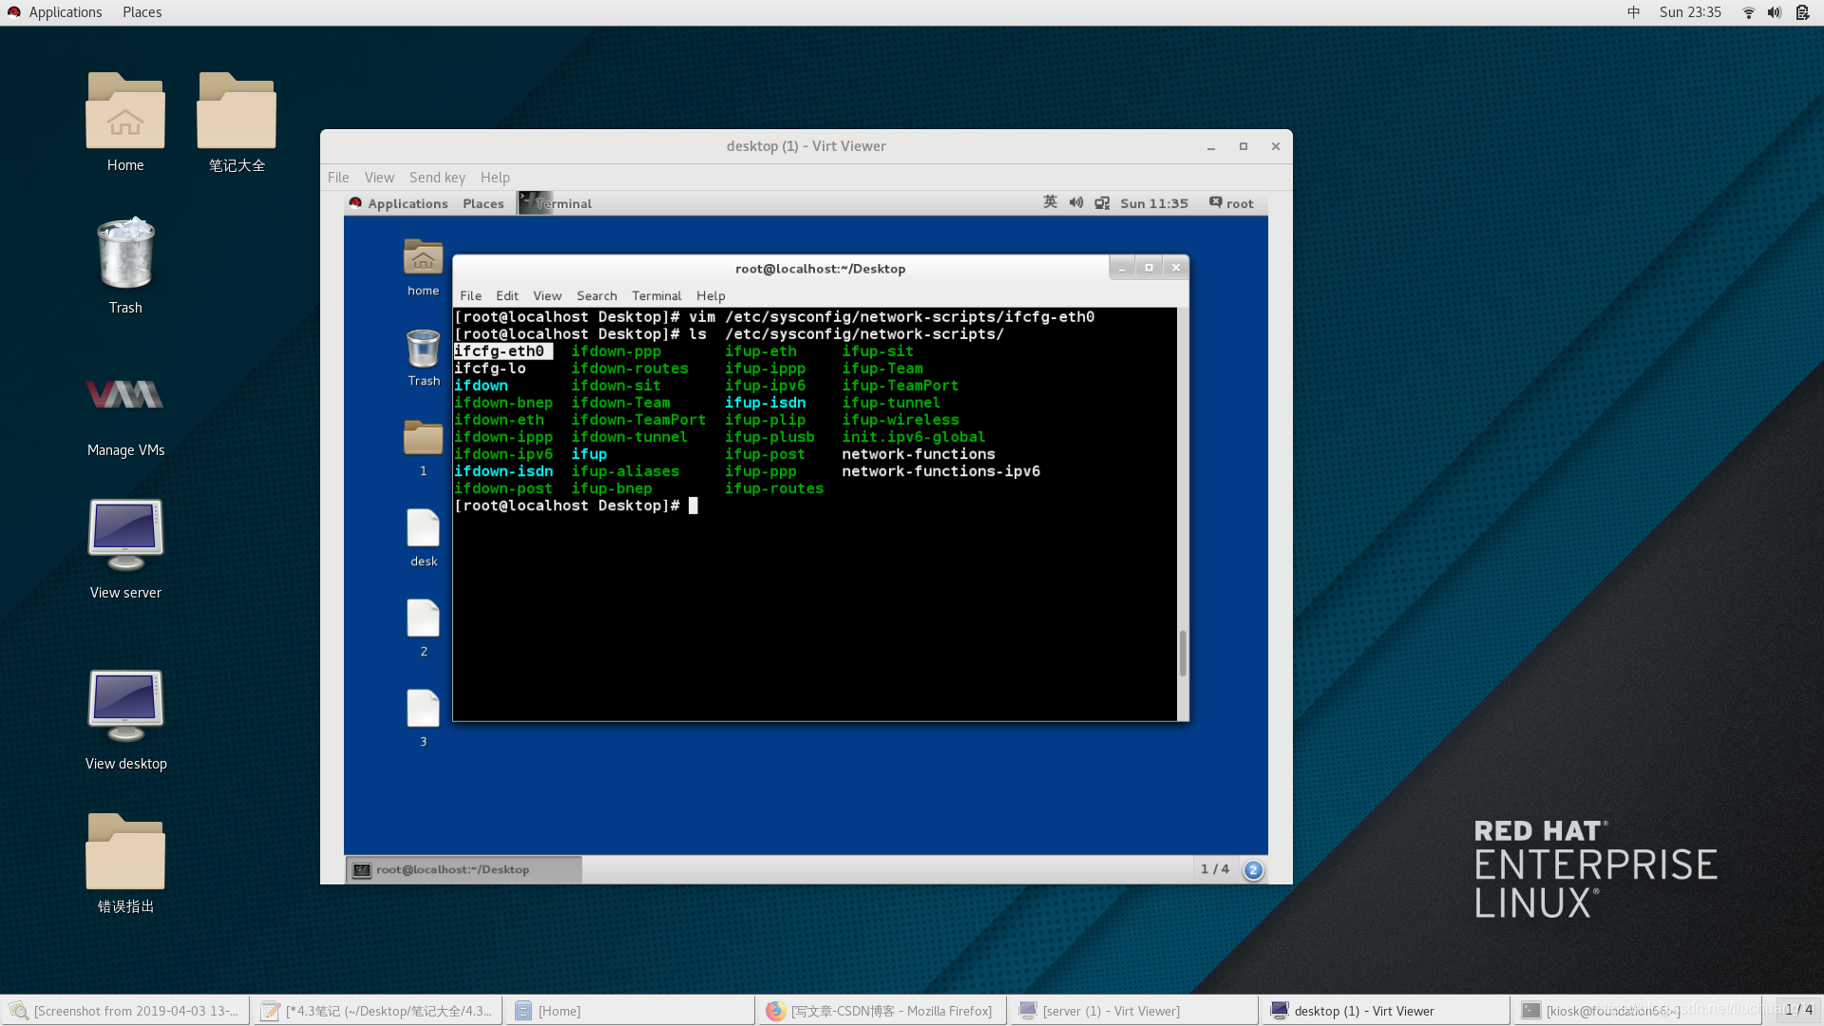Viewport: 1824px width, 1026px height.
Task: Open the terminal File menu
Action: (470, 295)
